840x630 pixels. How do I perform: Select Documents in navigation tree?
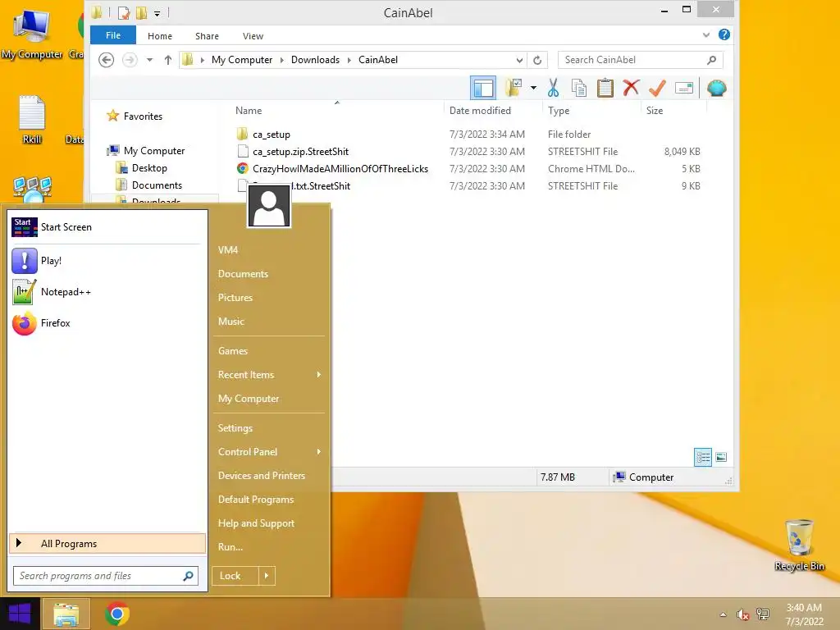point(157,185)
